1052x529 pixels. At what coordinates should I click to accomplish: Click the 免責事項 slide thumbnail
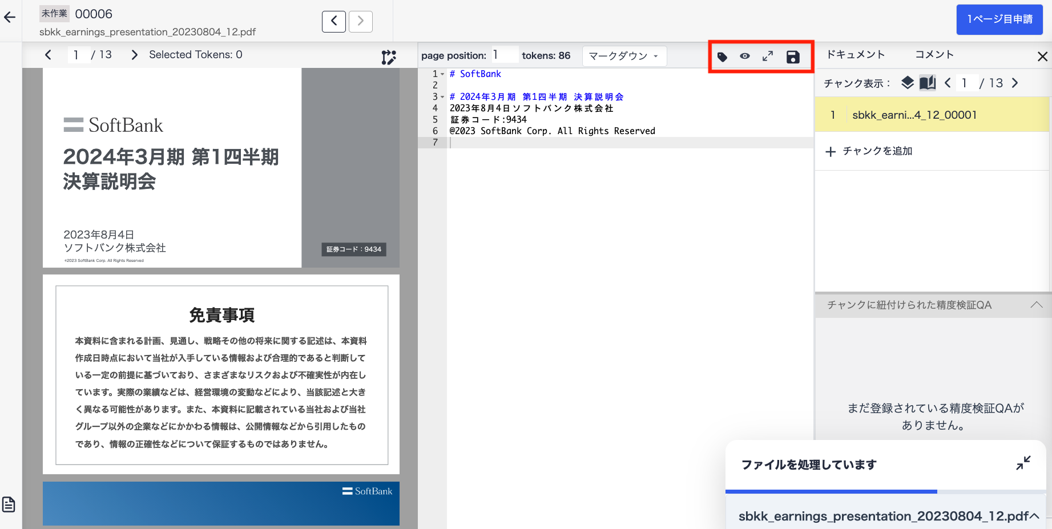pyautogui.click(x=221, y=374)
